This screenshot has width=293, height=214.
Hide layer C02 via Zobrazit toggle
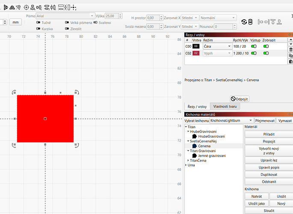tap(266, 53)
